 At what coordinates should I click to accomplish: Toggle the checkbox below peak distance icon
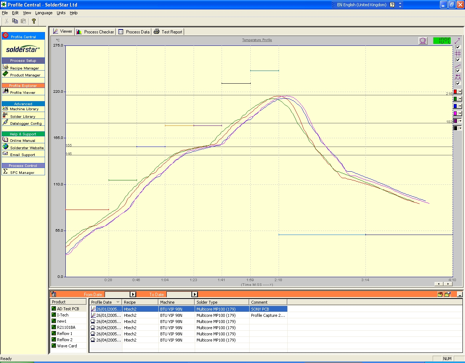click(x=458, y=83)
